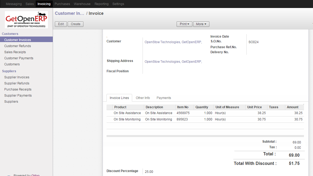The height and width of the screenshot is (176, 313).
Task: Click the Edit button
Action: point(61,24)
